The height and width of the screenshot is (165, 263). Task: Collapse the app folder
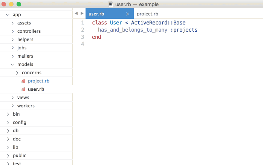pyautogui.click(x=8, y=15)
